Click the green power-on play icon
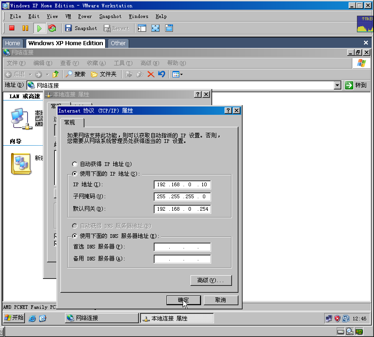The height and width of the screenshot is (337, 374). 39,28
